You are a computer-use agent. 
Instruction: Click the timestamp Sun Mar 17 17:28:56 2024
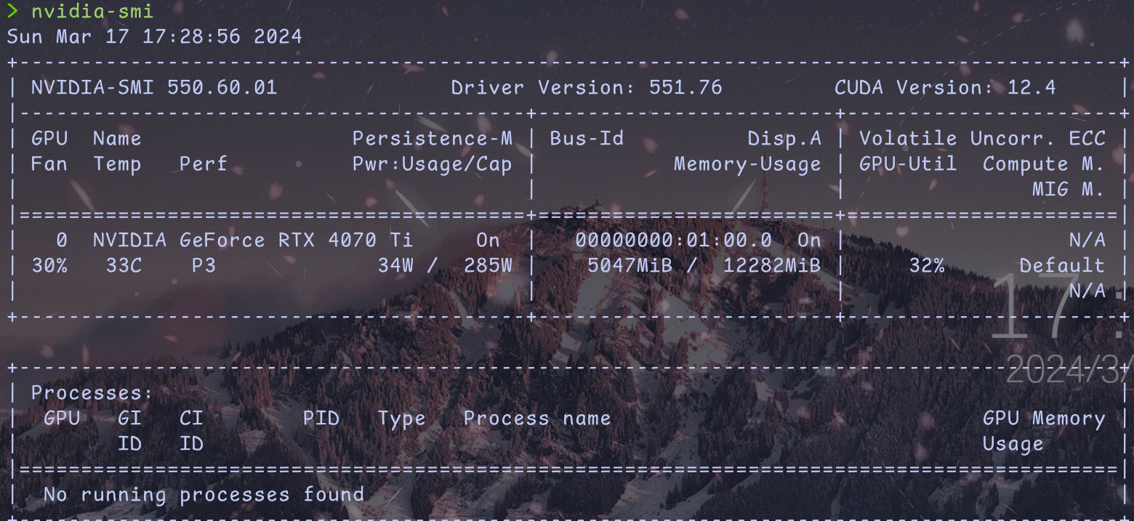pos(154,36)
